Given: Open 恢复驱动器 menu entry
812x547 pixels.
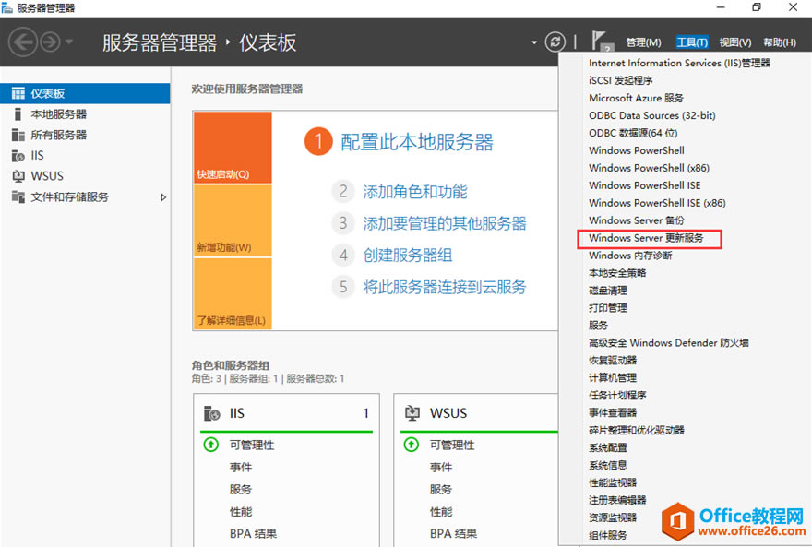Looking at the screenshot, I should [613, 360].
